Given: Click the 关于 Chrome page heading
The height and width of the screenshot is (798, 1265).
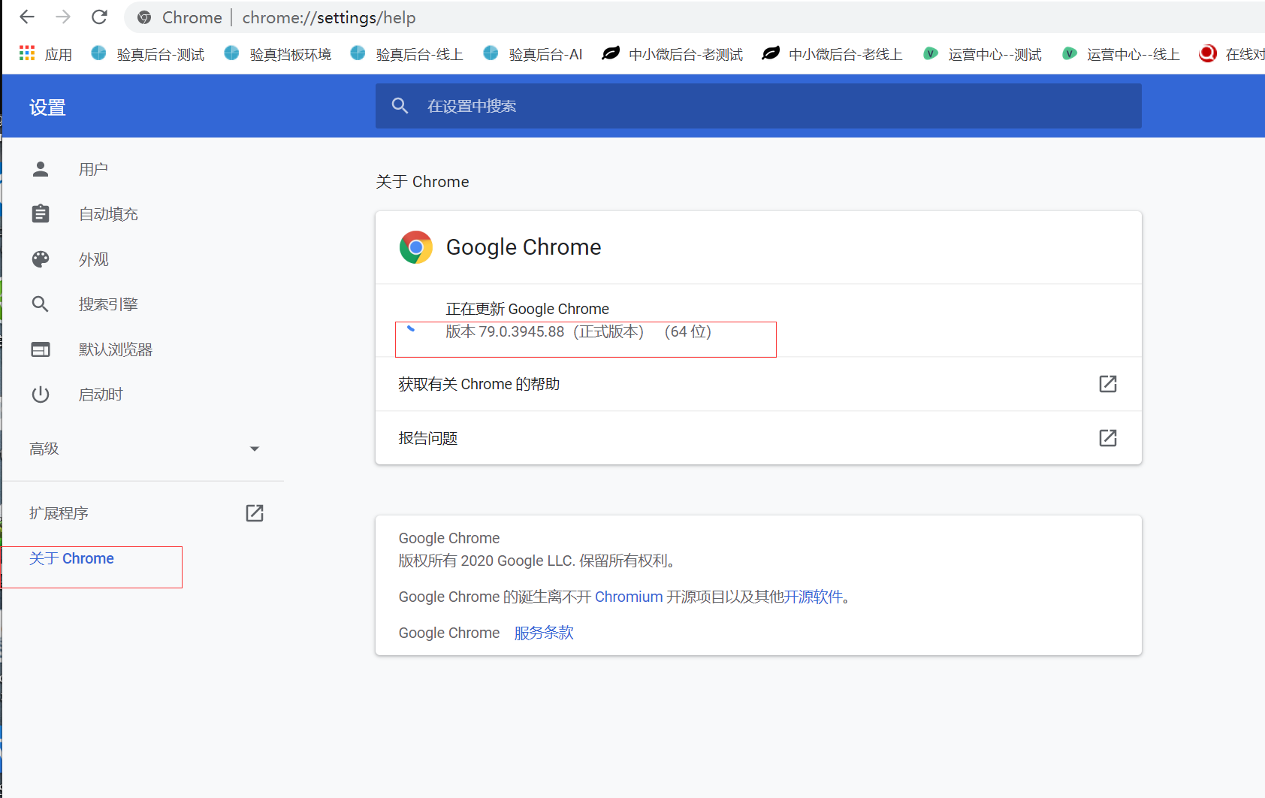Looking at the screenshot, I should (x=422, y=182).
